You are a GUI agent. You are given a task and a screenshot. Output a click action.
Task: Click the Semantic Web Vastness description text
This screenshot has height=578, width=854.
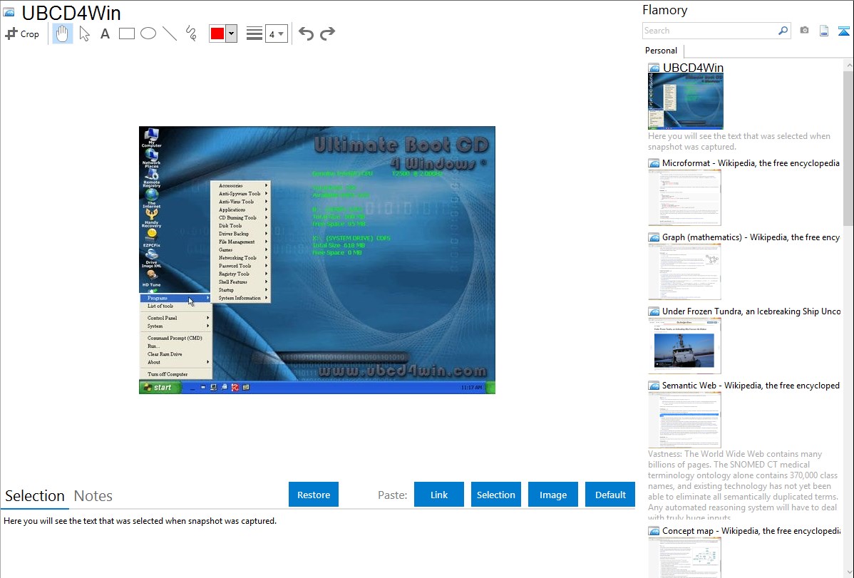(x=743, y=485)
